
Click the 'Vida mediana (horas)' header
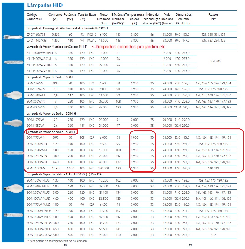click(167, 19)
